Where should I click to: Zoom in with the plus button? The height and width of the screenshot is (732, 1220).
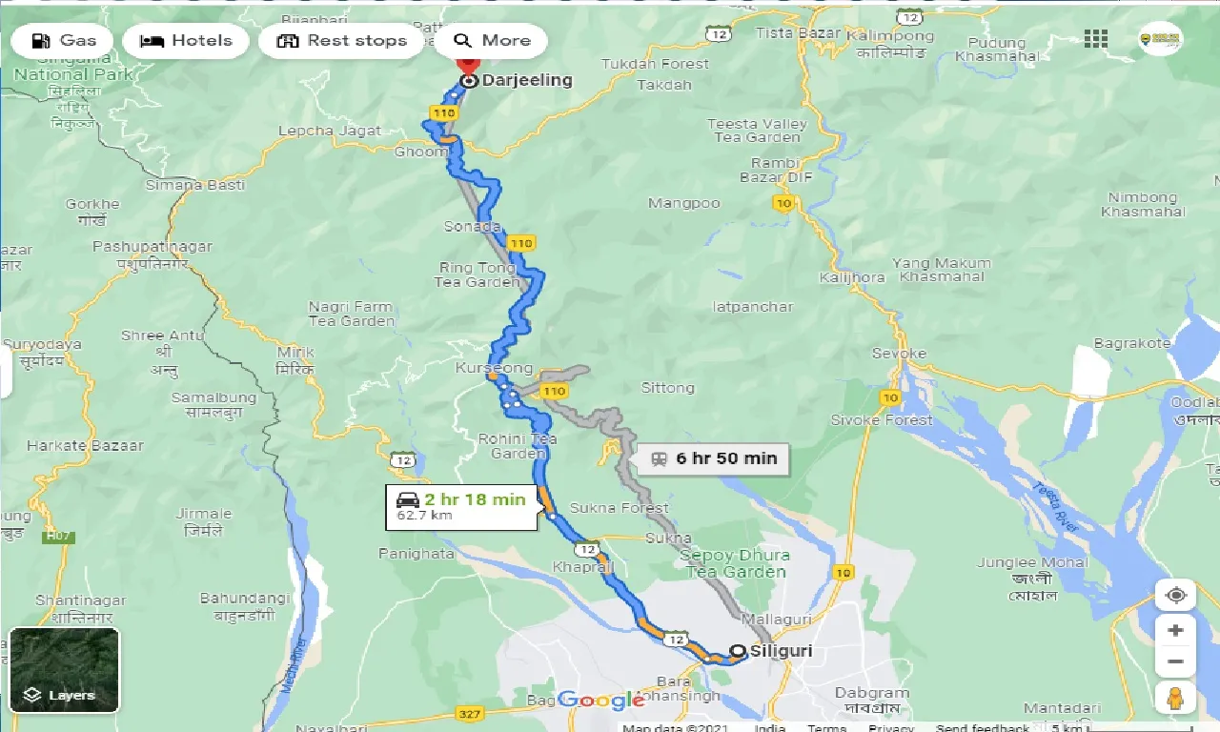[1175, 631]
